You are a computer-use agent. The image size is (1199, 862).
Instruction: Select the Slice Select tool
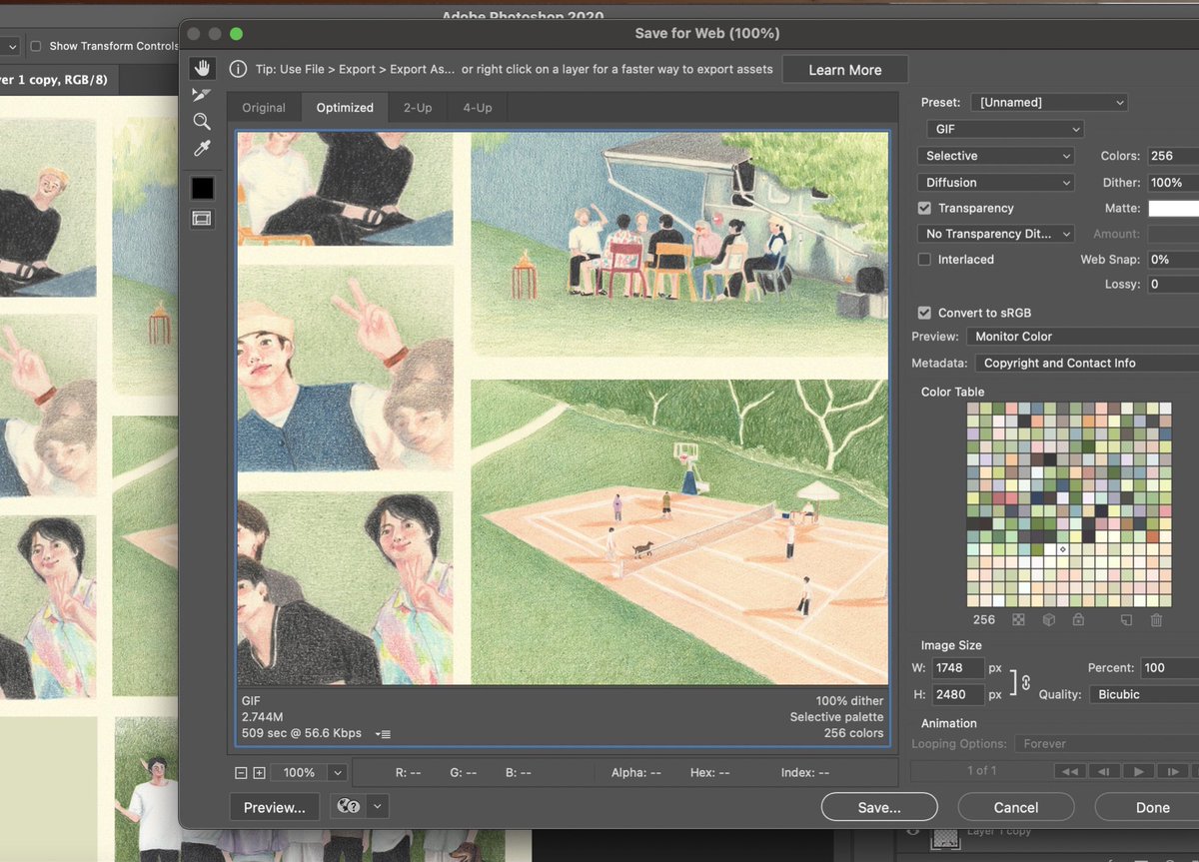coord(202,95)
